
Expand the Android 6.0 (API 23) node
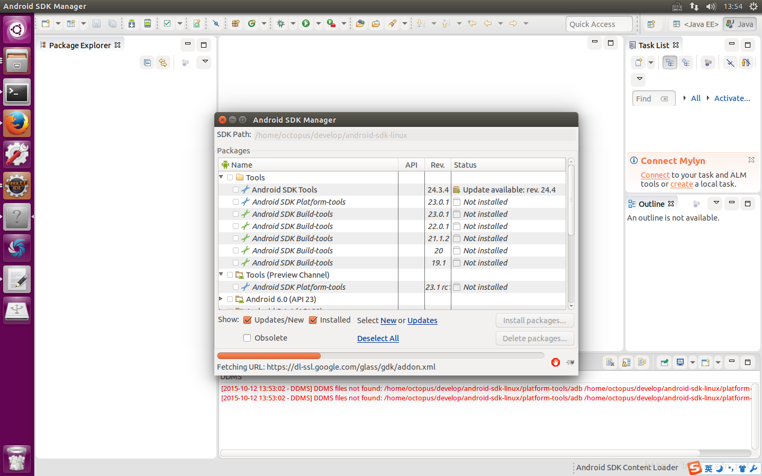coord(221,299)
